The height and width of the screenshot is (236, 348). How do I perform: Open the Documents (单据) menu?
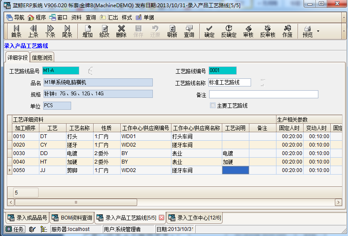click(145, 17)
